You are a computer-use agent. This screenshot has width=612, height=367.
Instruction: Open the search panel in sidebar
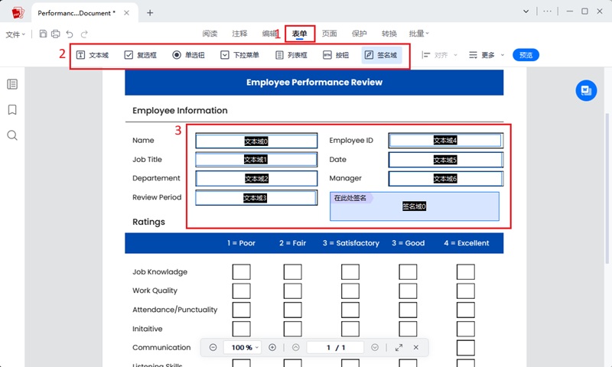pyautogui.click(x=12, y=135)
